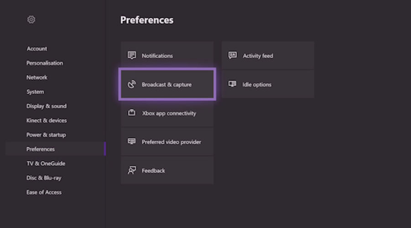The image size is (411, 228).
Task: Select Network in the sidebar
Action: tap(37, 78)
